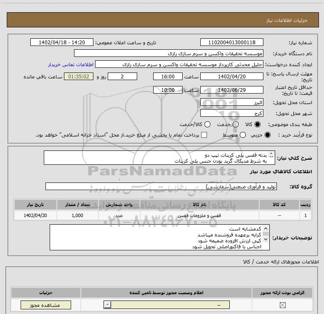This screenshot has height=314, width=324.
Task: Click the response deadline time 16:00 field
Action: 168,77
